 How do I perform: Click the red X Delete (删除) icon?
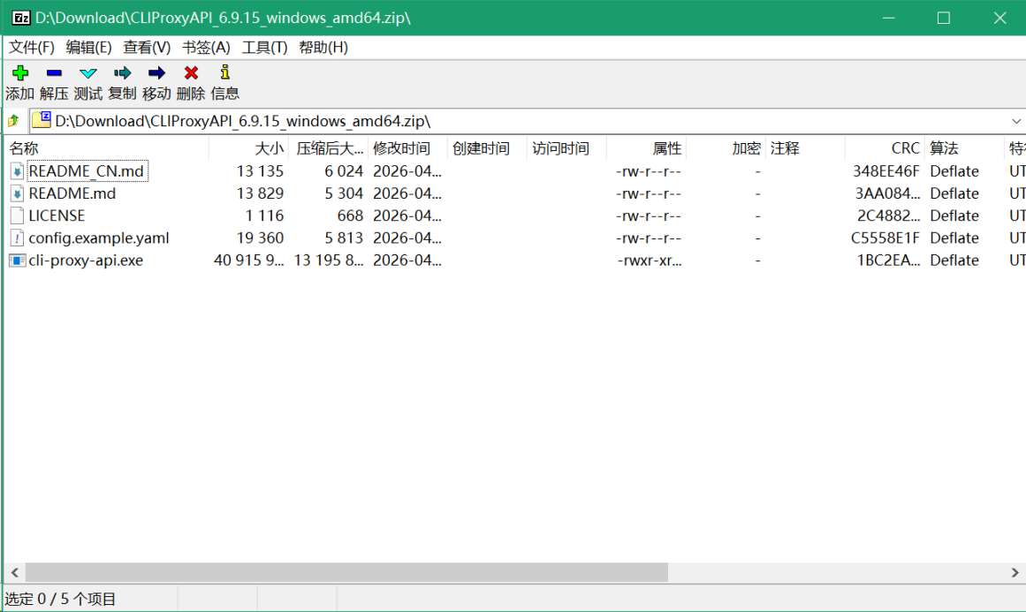point(191,73)
